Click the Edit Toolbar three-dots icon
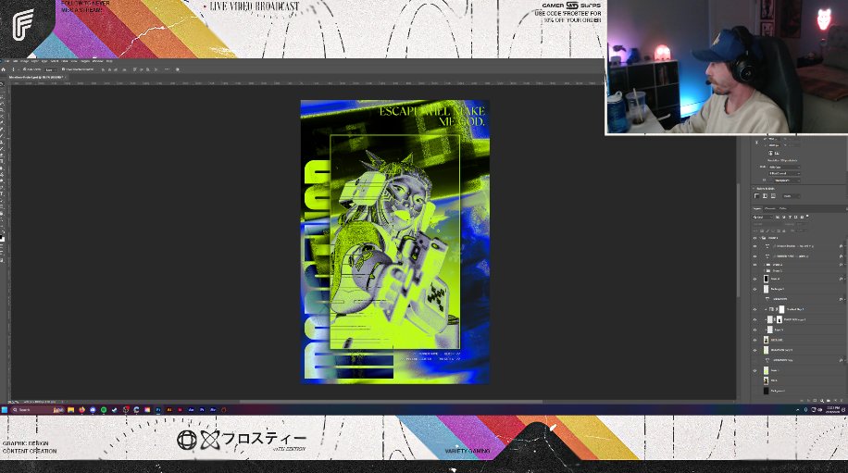 pos(3,226)
